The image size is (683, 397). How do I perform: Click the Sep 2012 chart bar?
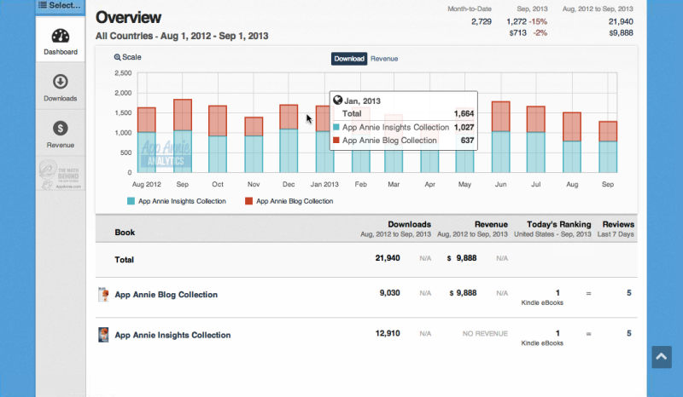coord(183,136)
